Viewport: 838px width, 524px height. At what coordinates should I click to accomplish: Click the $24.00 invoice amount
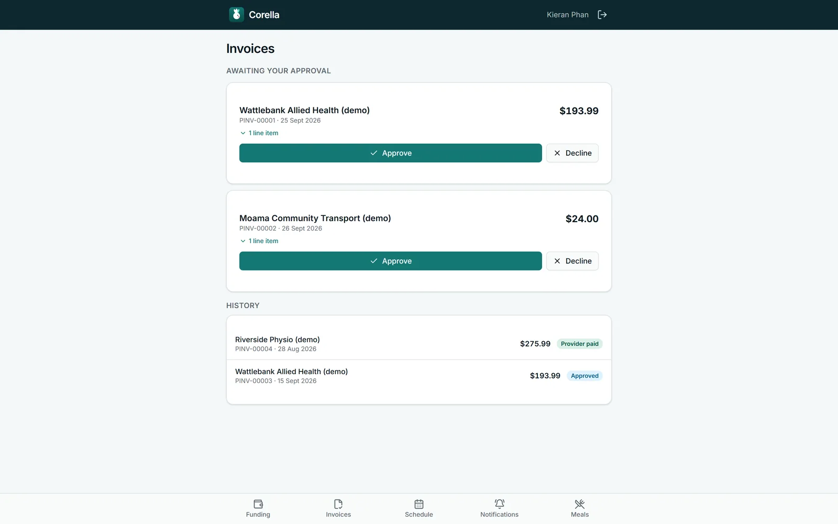582,219
